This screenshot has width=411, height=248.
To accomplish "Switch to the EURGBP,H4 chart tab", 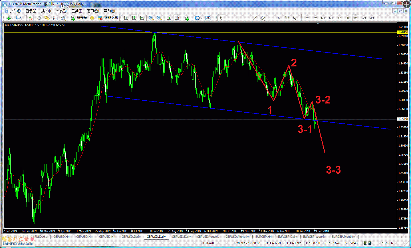I will (x=263, y=237).
